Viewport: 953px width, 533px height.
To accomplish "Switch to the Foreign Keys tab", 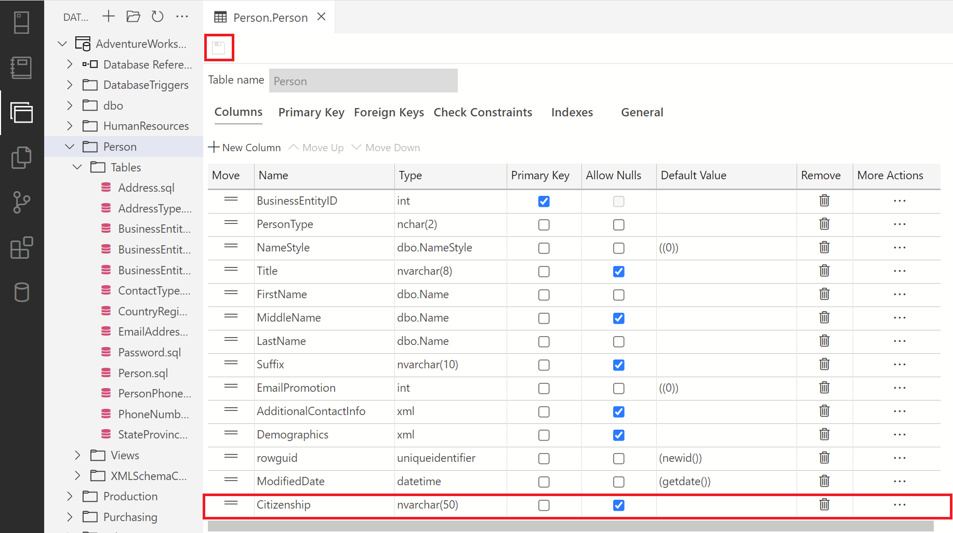I will tap(389, 112).
